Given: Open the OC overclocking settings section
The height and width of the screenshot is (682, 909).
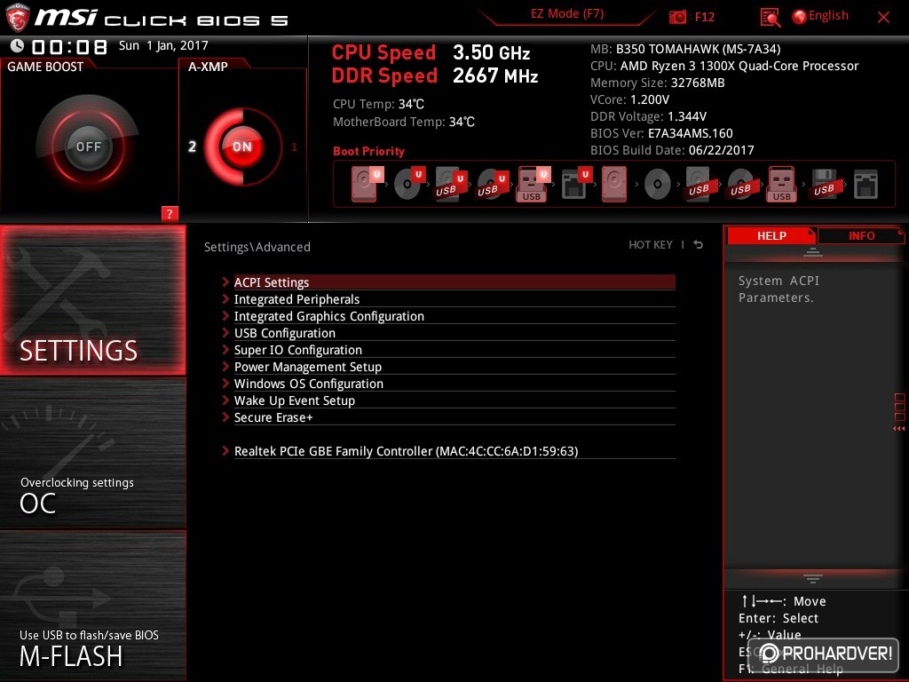Looking at the screenshot, I should click(x=92, y=453).
